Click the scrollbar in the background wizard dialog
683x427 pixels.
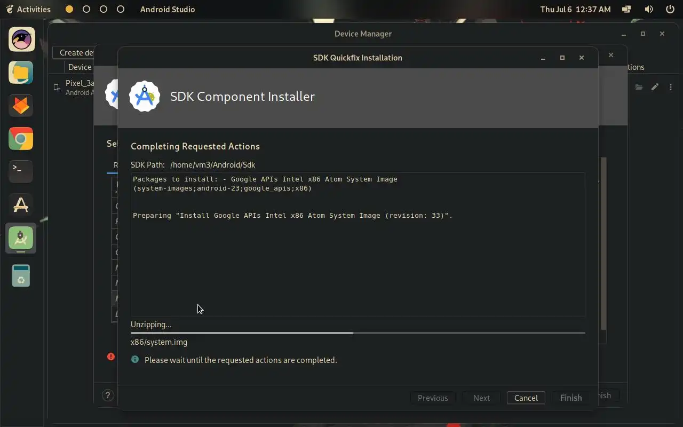pos(603,243)
